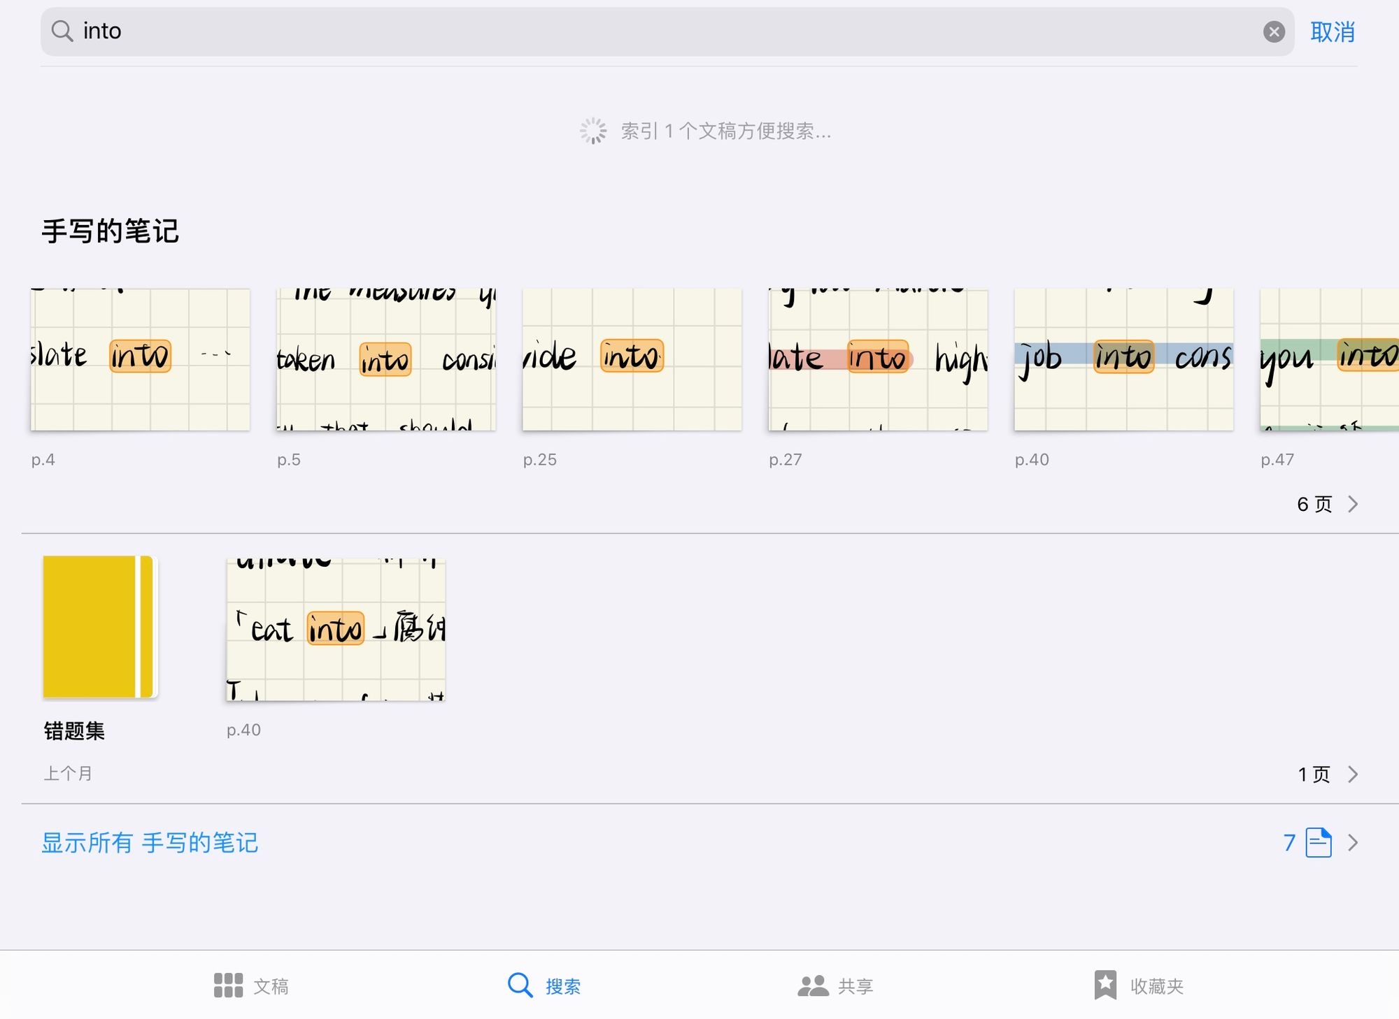
Task: Expand the chevron beside the 7 count
Action: (x=1353, y=842)
